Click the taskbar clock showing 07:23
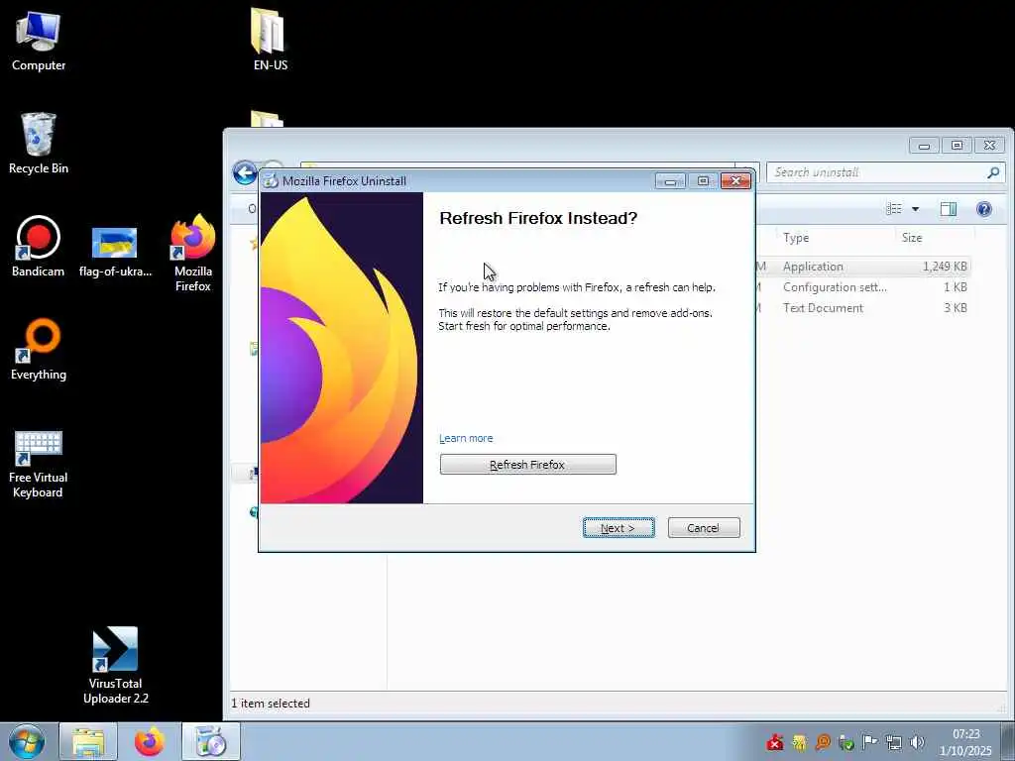Screen dimensions: 1015x761 (x=965, y=742)
